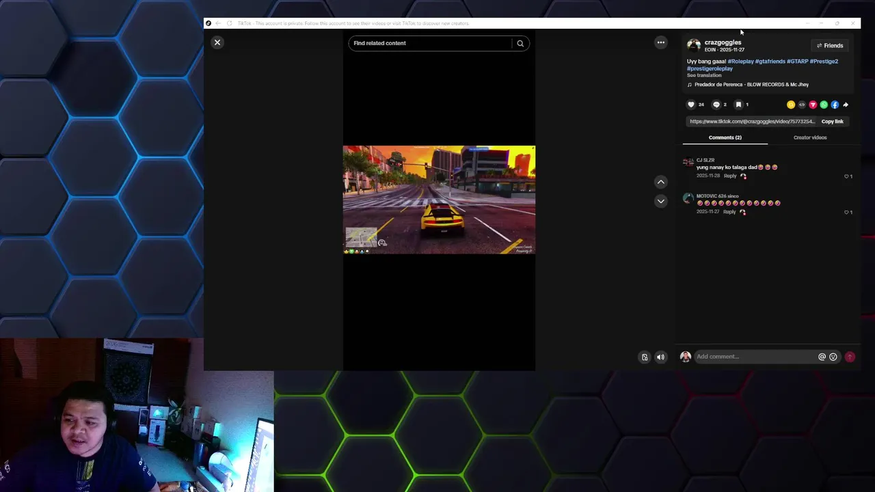Open the #Prestige2 hashtag
875x492 pixels.
824,61
